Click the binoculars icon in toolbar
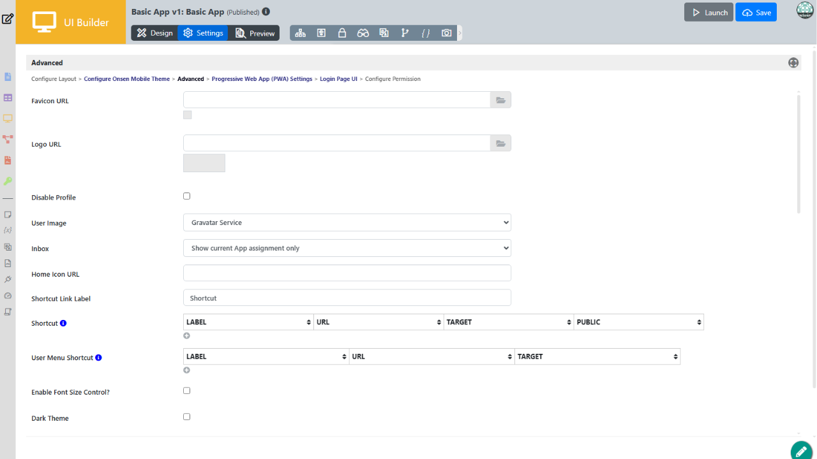Screen dimensions: 817x459 363,33
